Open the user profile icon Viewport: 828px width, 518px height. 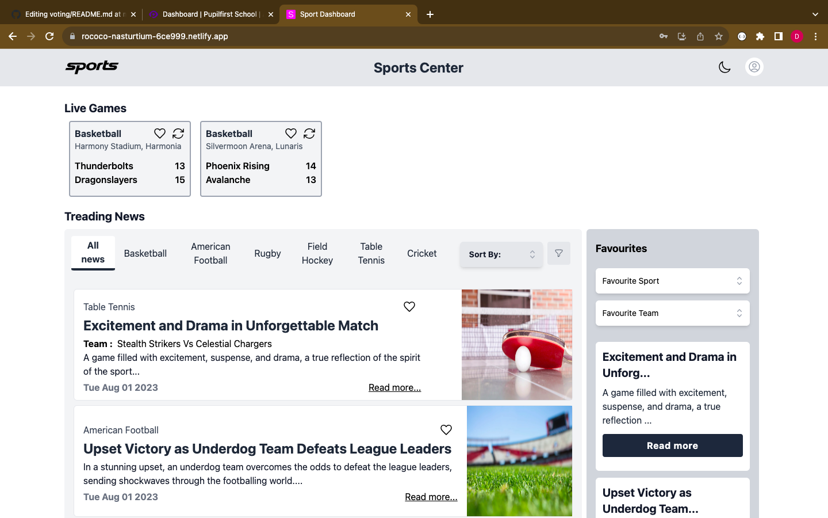pos(754,67)
